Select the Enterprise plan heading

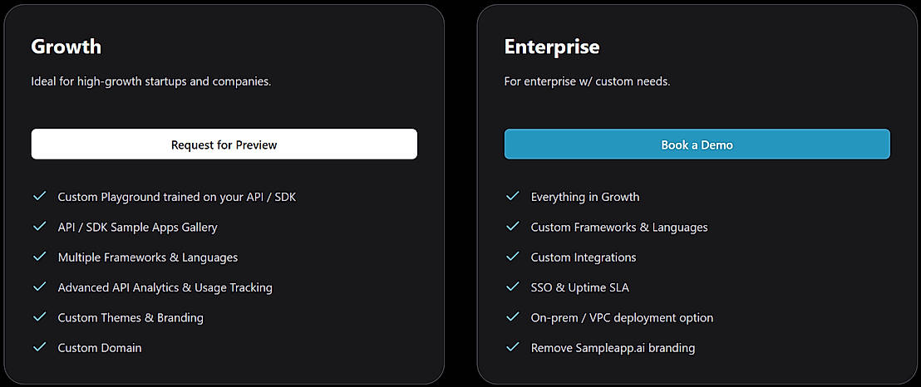click(552, 47)
